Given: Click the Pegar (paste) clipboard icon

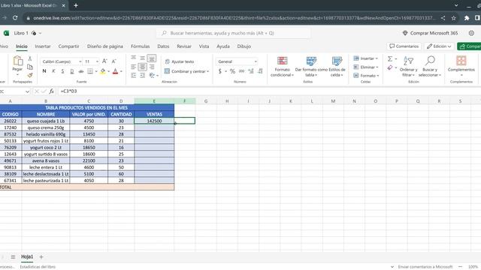Looking at the screenshot, I should pos(17,61).
